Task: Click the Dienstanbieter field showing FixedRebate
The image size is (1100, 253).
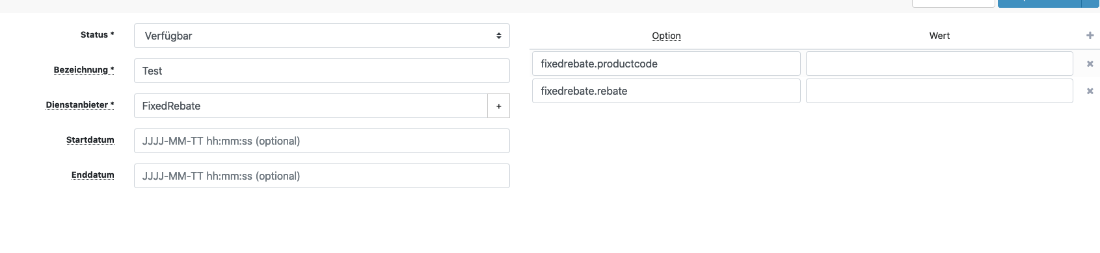Action: 310,106
